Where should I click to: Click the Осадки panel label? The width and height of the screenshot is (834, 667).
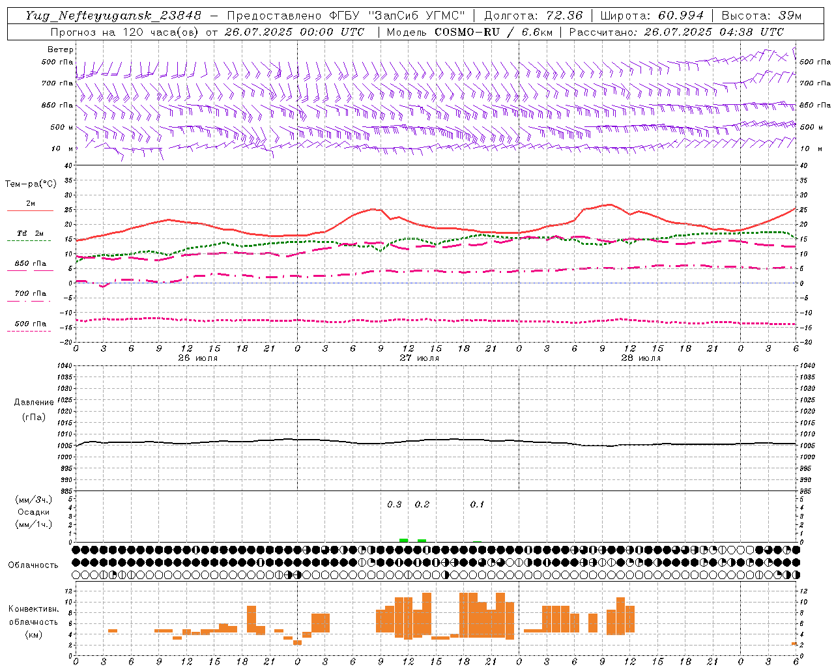tap(34, 512)
